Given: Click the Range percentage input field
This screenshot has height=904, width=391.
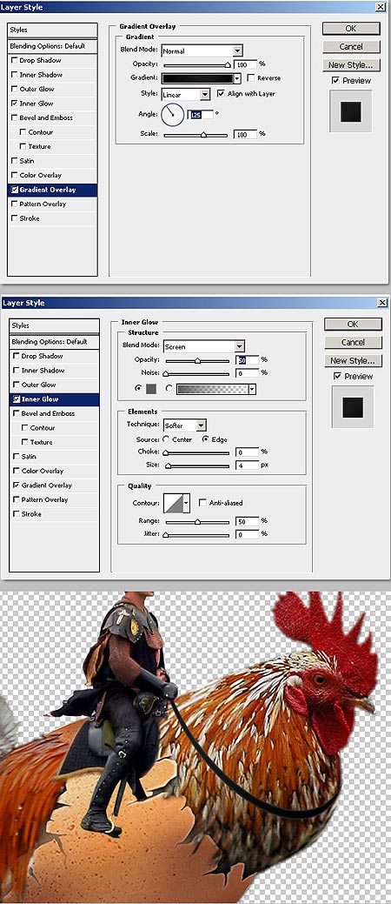Looking at the screenshot, I should click(x=248, y=521).
